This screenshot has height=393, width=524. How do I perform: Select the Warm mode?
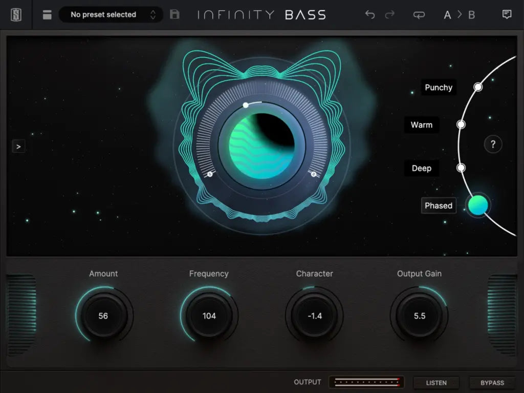pos(422,125)
